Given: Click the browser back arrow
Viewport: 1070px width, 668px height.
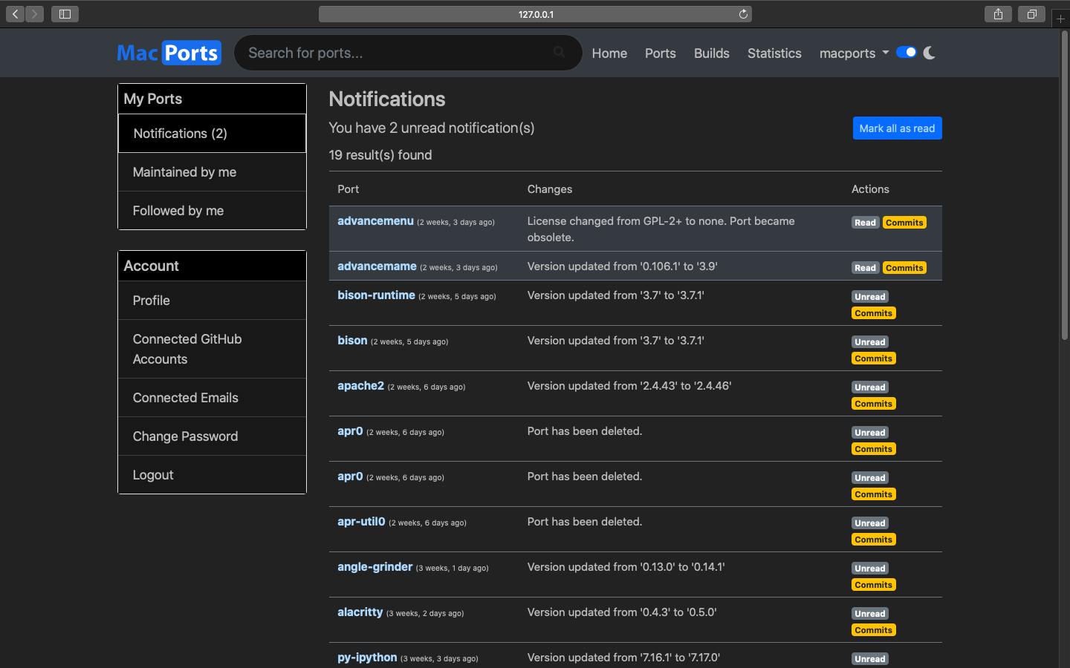Looking at the screenshot, I should pyautogui.click(x=16, y=14).
